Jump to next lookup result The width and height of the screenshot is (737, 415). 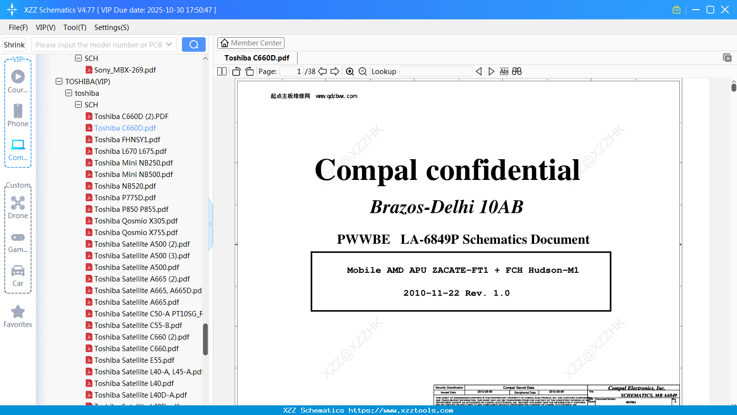pos(491,72)
